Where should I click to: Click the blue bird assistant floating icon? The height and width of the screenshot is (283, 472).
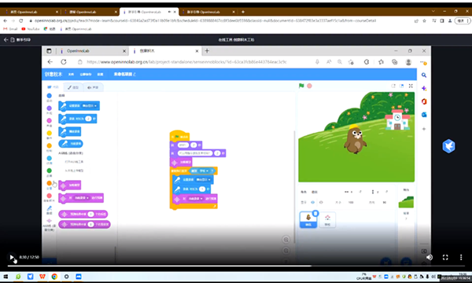[448, 146]
